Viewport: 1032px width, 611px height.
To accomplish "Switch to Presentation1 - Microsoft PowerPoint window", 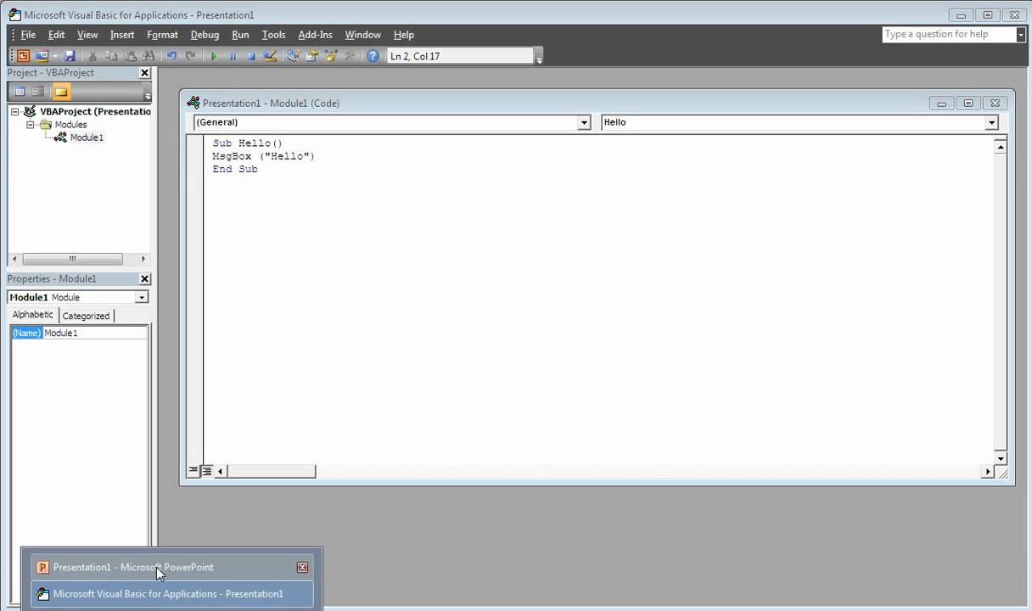I will [172, 568].
